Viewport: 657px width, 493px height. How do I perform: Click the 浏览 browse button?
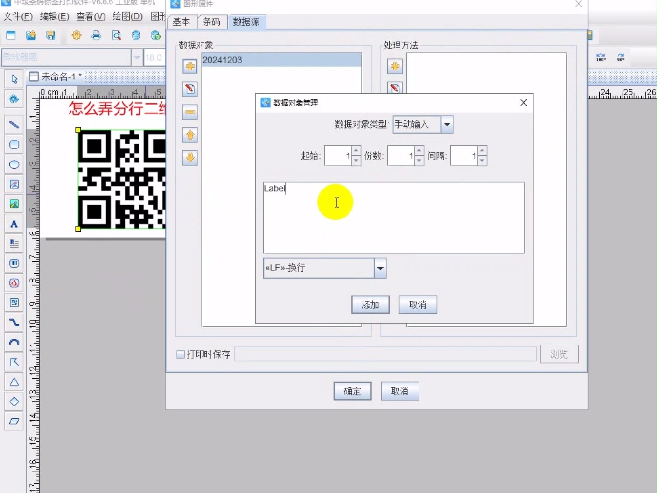[559, 354]
